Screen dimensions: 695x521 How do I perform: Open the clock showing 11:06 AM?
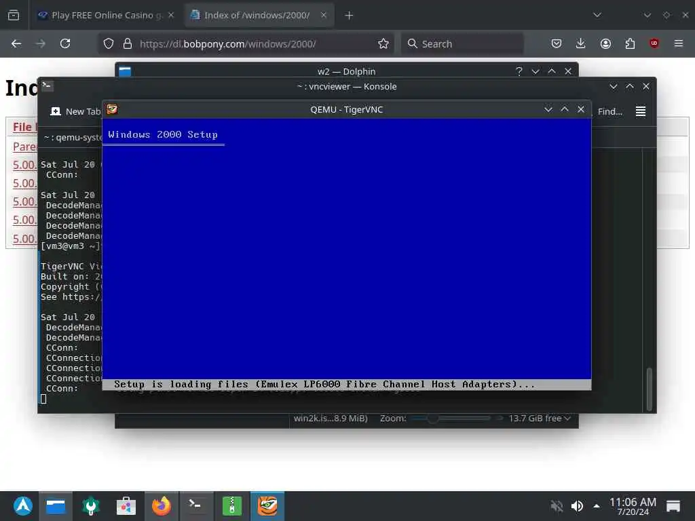tap(633, 506)
